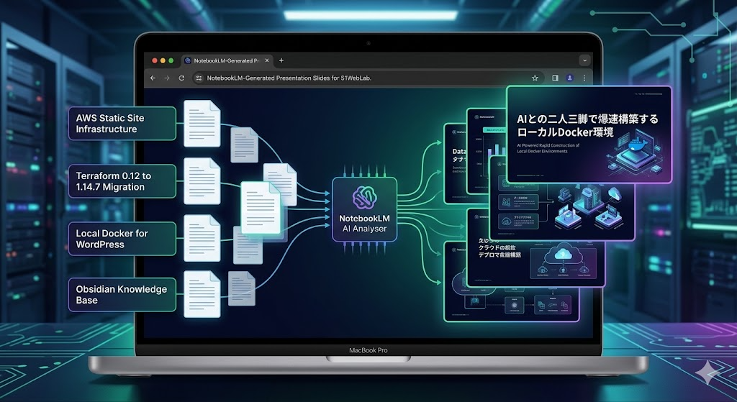Click the site info icon in address bar
Screen dimensions: 737x402
[199, 78]
